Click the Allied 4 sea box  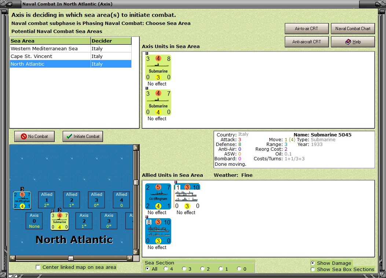point(121,200)
